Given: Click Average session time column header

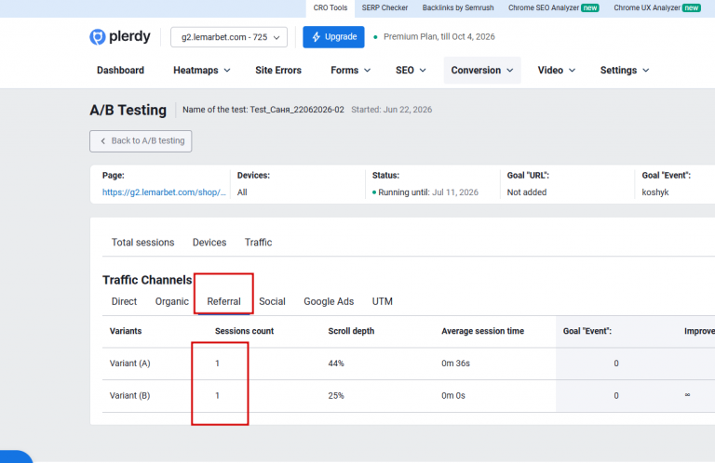Looking at the screenshot, I should click(x=482, y=331).
